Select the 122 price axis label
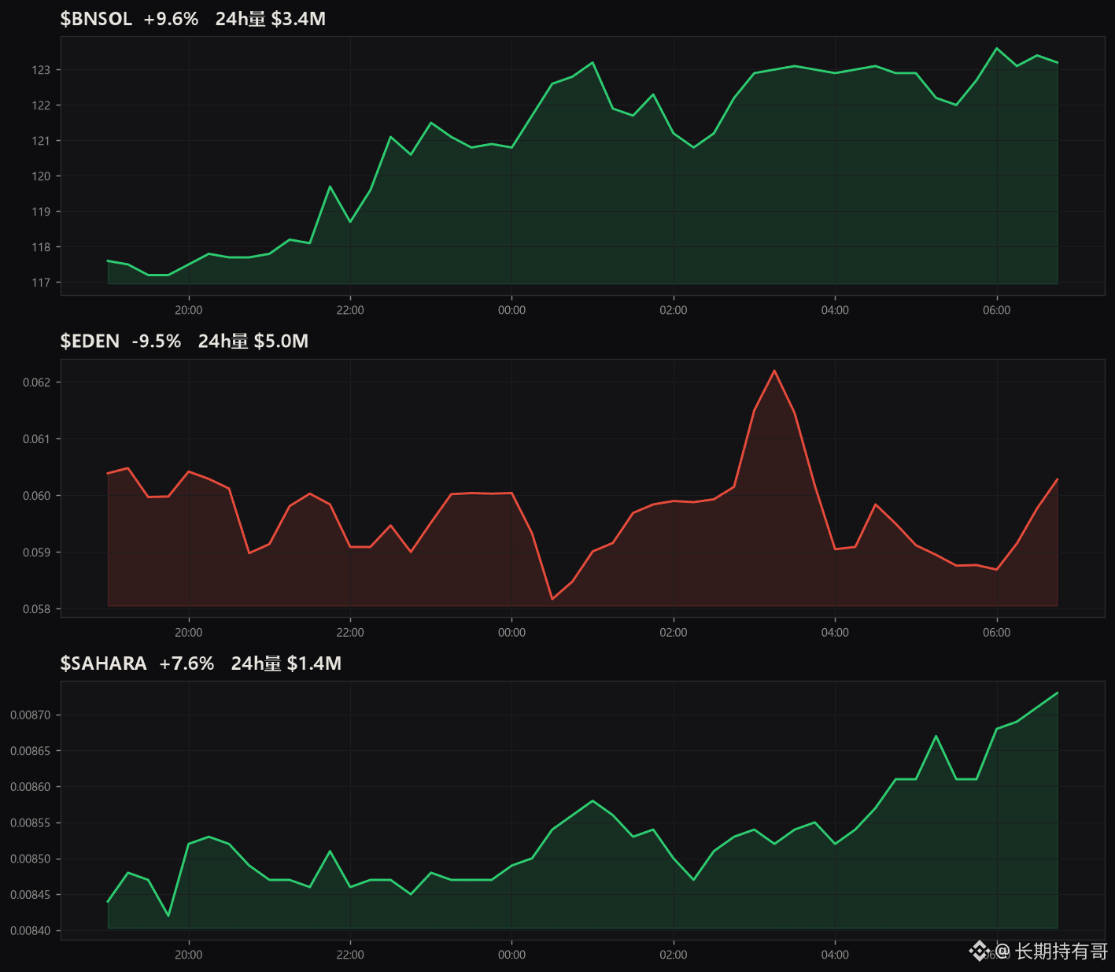This screenshot has height=972, width=1115. 41,105
